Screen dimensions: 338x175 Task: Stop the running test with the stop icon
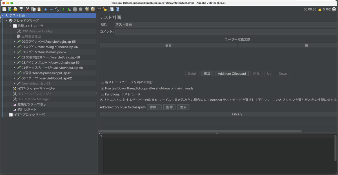pyautogui.click(x=75, y=9)
